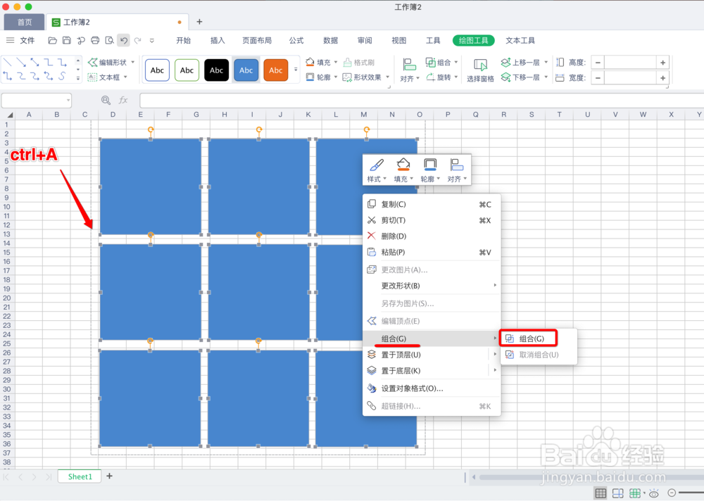704x501 pixels.
Task: Expand the quick access toolbar customize arrow
Action: (152, 40)
